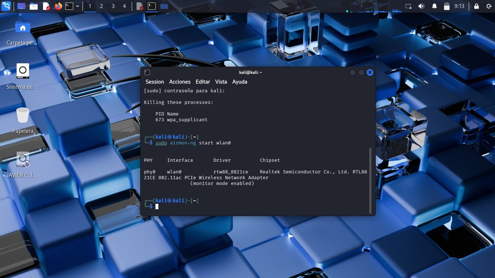Open the Session menu in terminal
The height and width of the screenshot is (278, 495).
point(155,82)
